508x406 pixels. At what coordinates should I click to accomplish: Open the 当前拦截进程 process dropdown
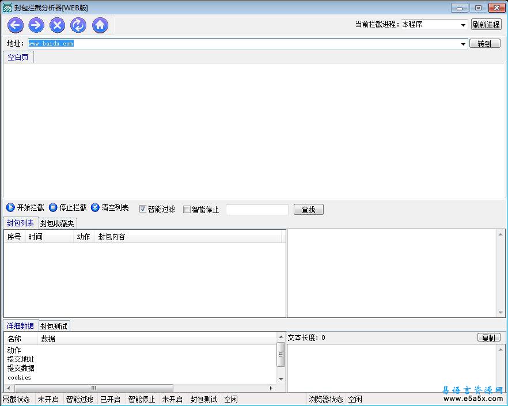click(x=463, y=25)
